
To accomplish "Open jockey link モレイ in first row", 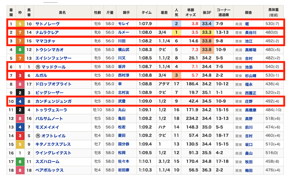I will tap(124, 24).
